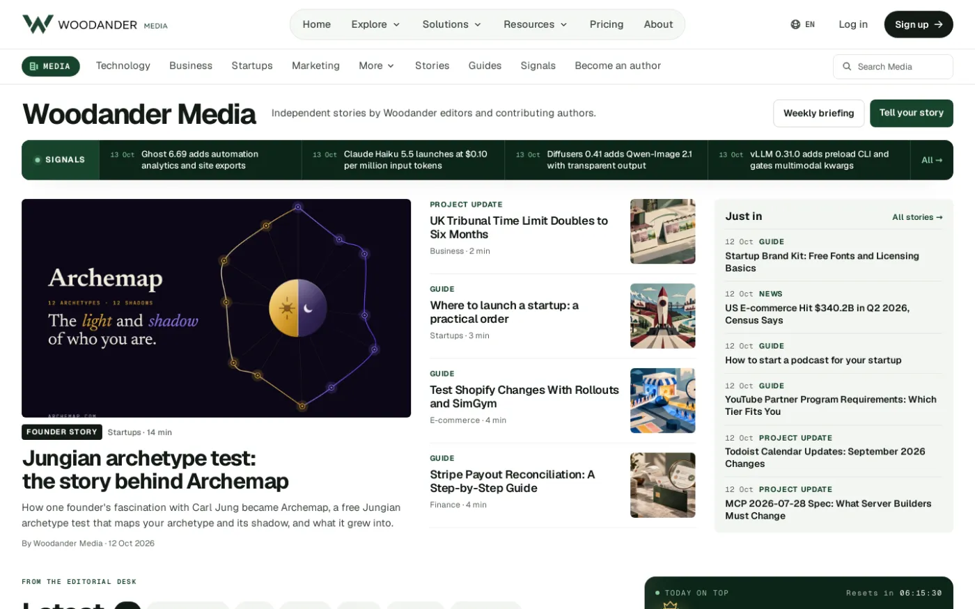The width and height of the screenshot is (975, 609).
Task: Open the vLLM 0.31.0 signal
Action: pyautogui.click(x=809, y=160)
